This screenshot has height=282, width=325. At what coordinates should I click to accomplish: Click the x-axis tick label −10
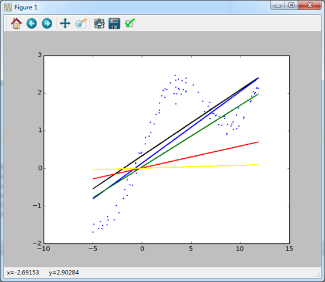43,249
